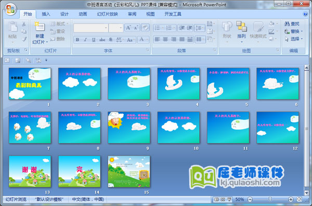Toggle Underline formatting
The image size is (312, 206).
tap(94, 39)
